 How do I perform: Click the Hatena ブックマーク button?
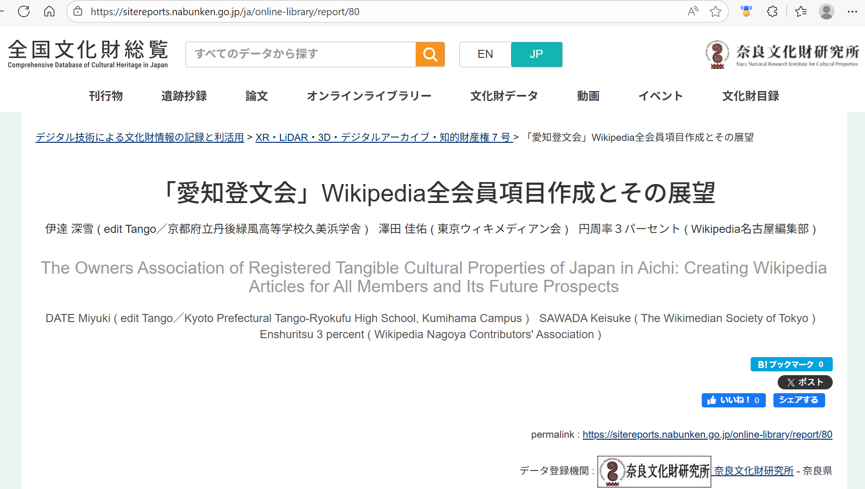coord(791,364)
